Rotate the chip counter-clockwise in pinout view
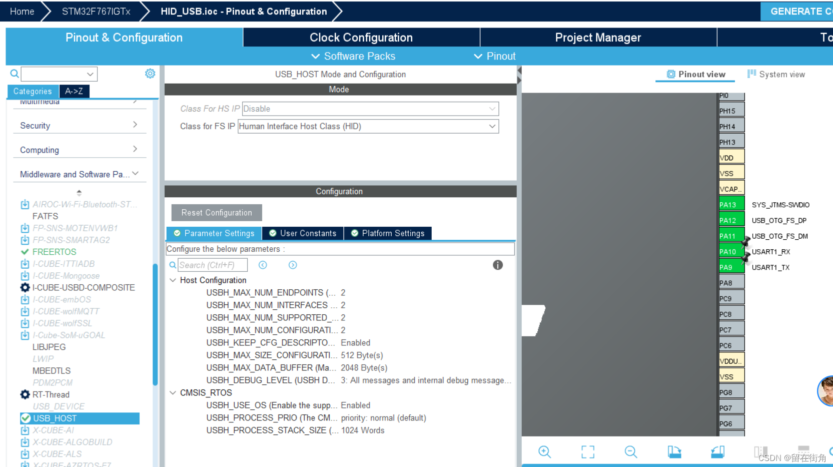The height and width of the screenshot is (467, 833). [x=717, y=452]
